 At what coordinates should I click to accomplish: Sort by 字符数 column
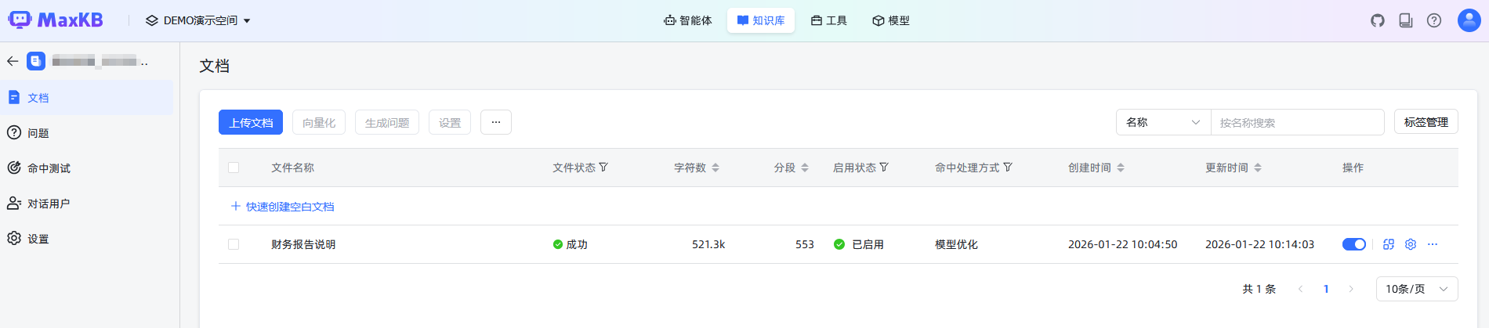point(715,168)
